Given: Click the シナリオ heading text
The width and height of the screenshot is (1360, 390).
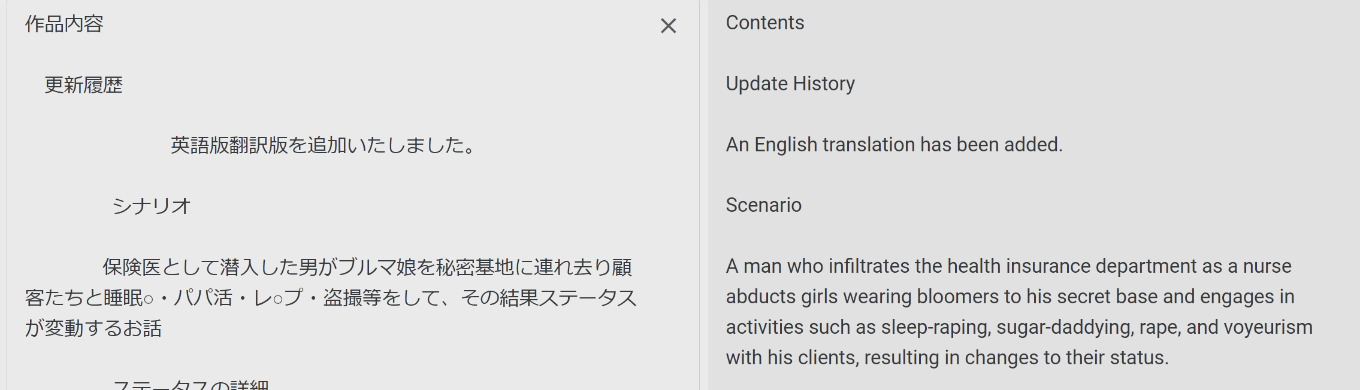Looking at the screenshot, I should tap(151, 206).
